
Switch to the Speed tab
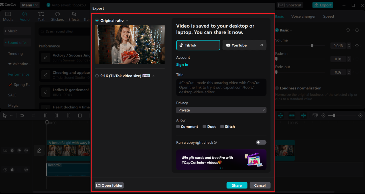(328, 16)
